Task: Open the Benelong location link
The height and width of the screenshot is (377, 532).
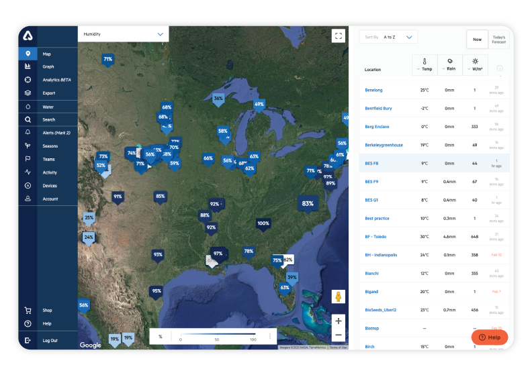Action: 373,90
